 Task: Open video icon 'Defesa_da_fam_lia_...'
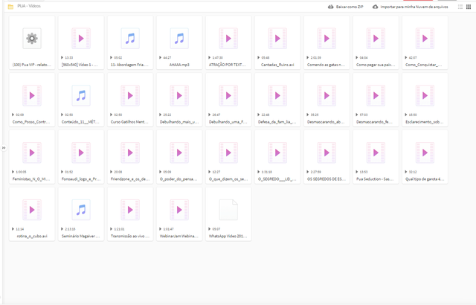[x=277, y=96]
